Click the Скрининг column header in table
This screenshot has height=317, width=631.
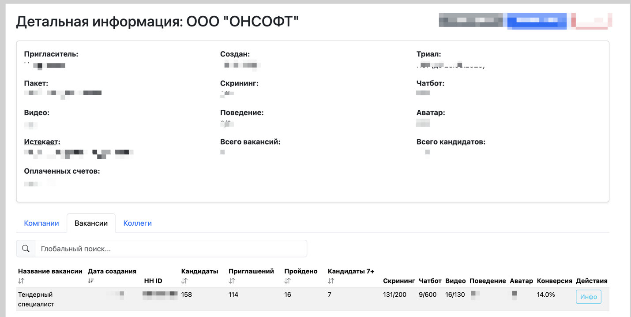[x=399, y=281]
